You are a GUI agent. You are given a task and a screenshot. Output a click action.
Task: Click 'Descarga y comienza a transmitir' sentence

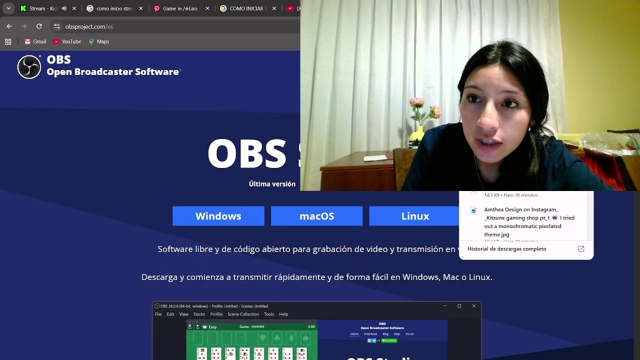[x=316, y=277]
